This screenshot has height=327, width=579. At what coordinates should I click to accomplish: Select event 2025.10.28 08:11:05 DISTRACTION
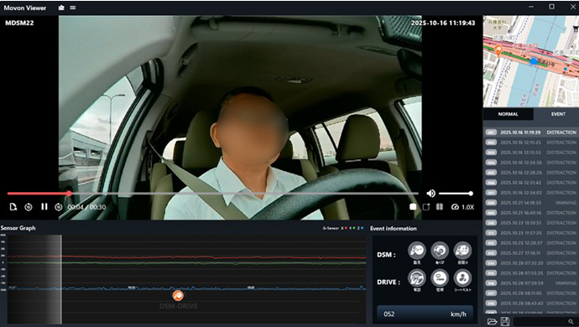pyautogui.click(x=531, y=293)
